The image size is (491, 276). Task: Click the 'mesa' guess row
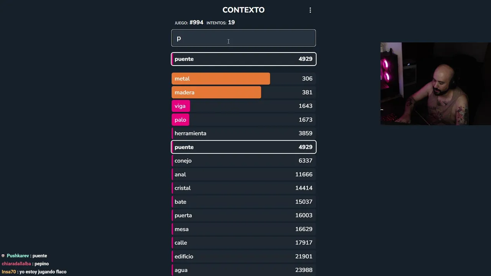pyautogui.click(x=243, y=229)
